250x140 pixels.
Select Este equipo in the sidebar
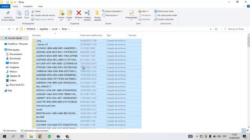click(x=14, y=50)
